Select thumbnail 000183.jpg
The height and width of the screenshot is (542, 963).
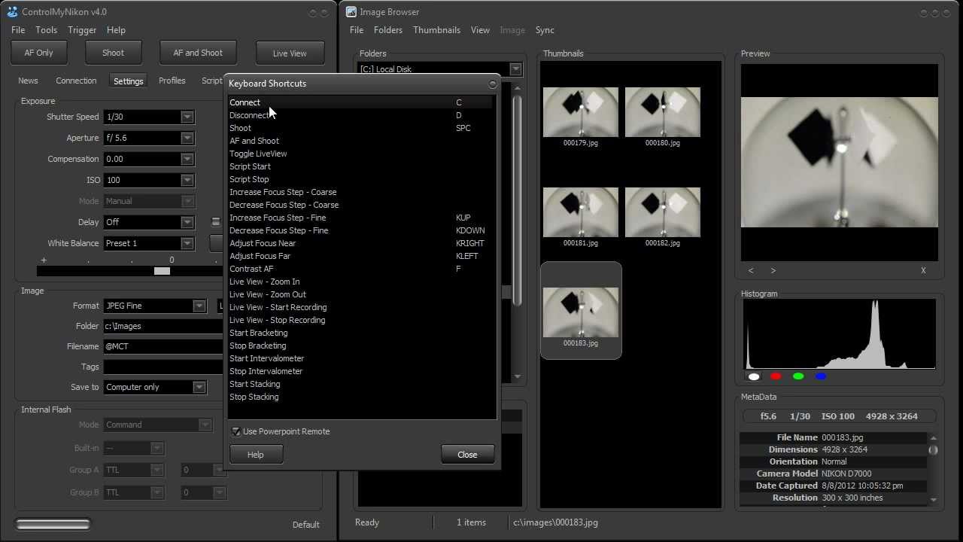coord(581,310)
